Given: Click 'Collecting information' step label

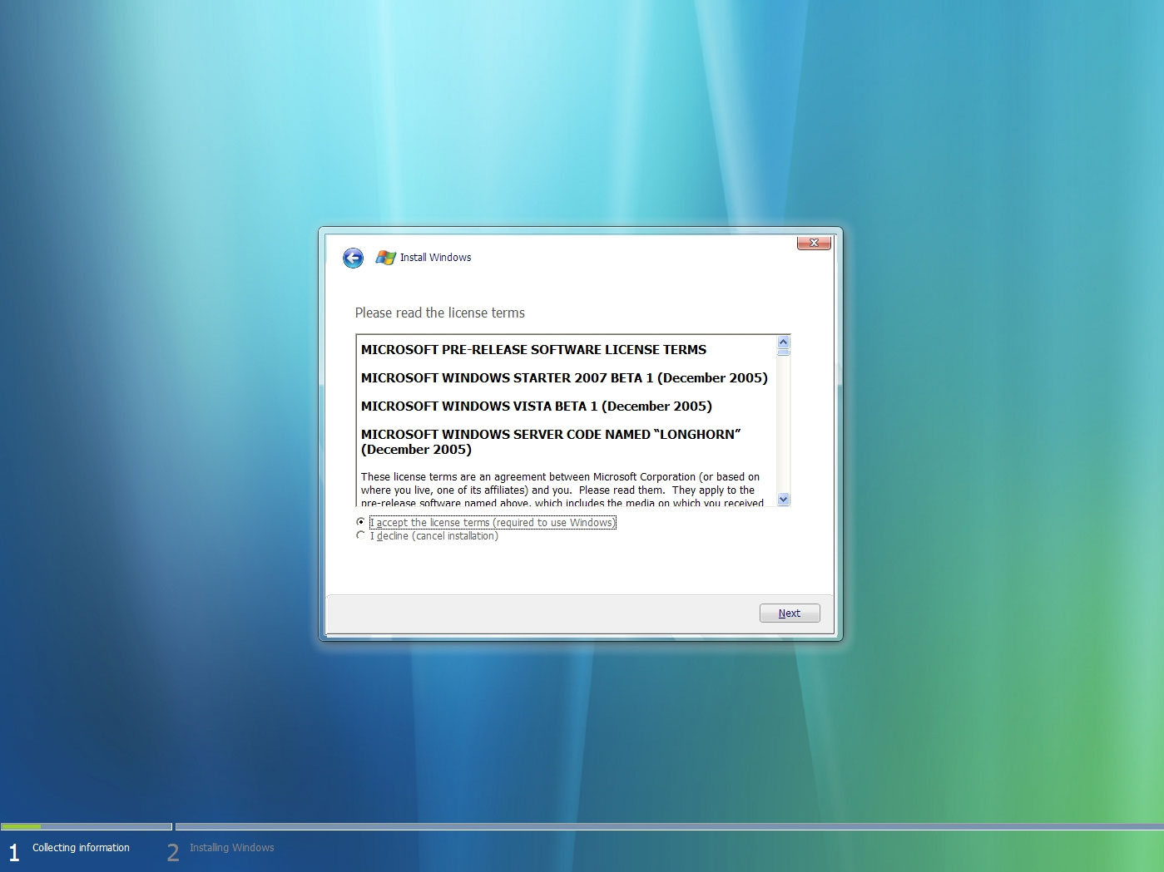Looking at the screenshot, I should tap(81, 848).
